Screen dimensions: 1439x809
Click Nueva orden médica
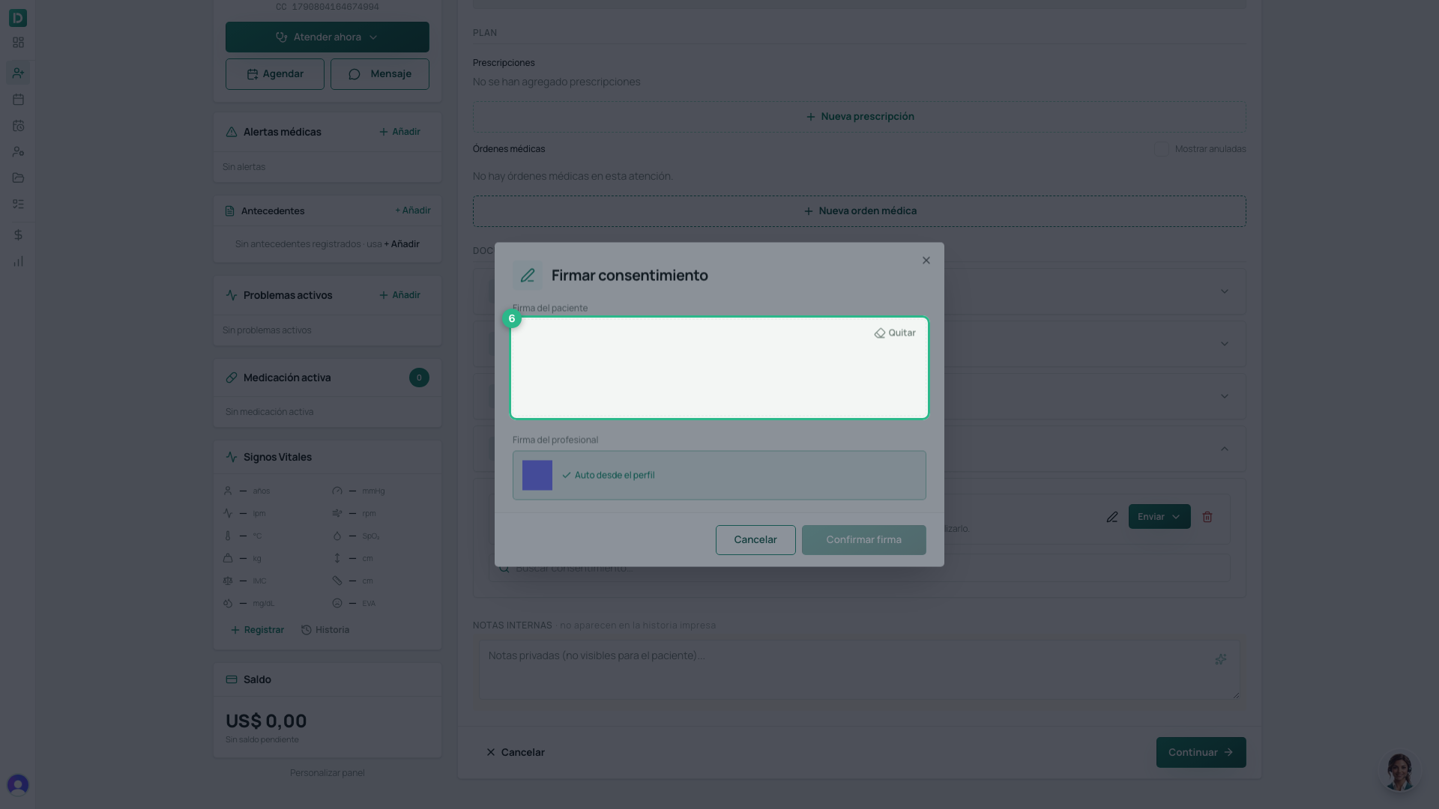(x=860, y=211)
